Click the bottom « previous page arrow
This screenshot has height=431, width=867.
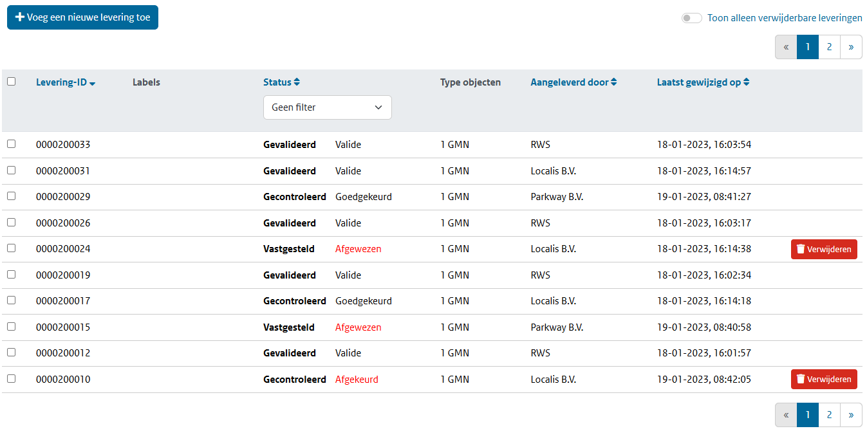[786, 415]
